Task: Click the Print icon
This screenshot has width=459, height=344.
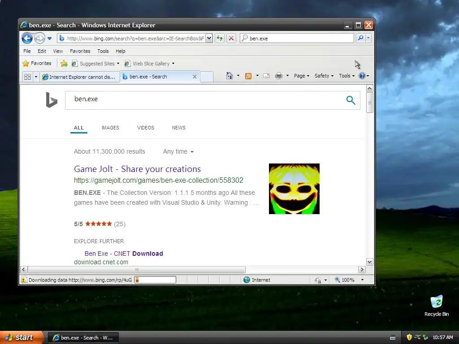Action: coord(279,76)
